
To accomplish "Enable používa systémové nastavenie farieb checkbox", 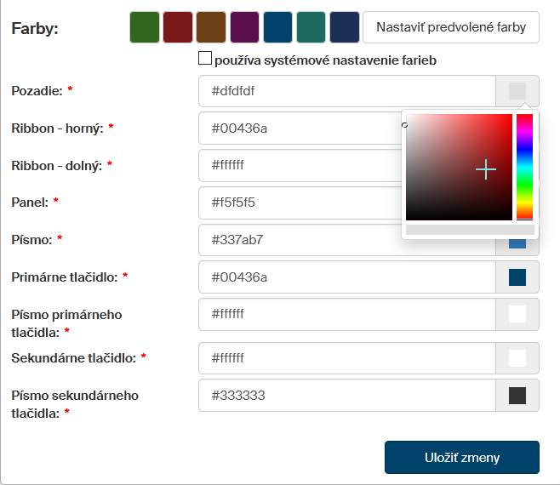I will [x=204, y=60].
